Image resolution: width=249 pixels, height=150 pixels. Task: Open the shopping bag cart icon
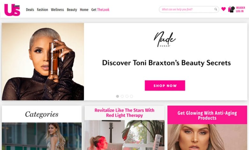pyautogui.click(x=231, y=10)
